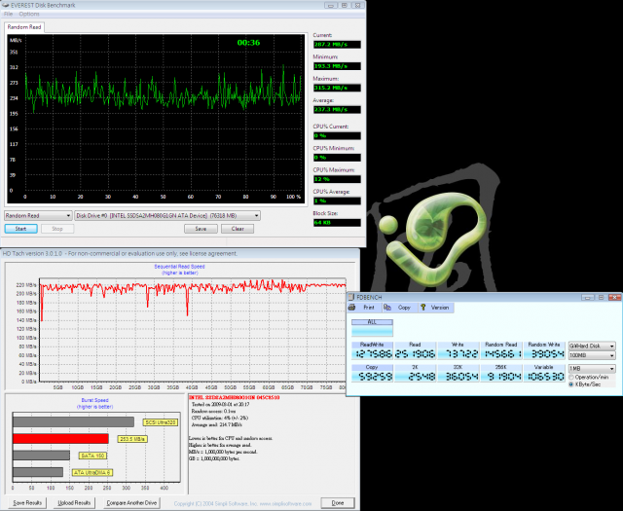
Task: Click the red burst speed bar
Action: coord(60,439)
